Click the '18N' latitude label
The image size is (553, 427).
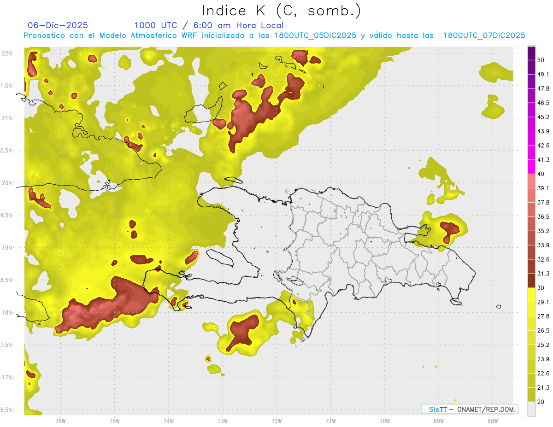pyautogui.click(x=7, y=313)
